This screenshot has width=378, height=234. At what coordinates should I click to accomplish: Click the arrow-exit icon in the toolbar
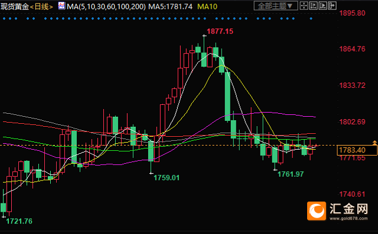pyautogui.click(x=332, y=5)
